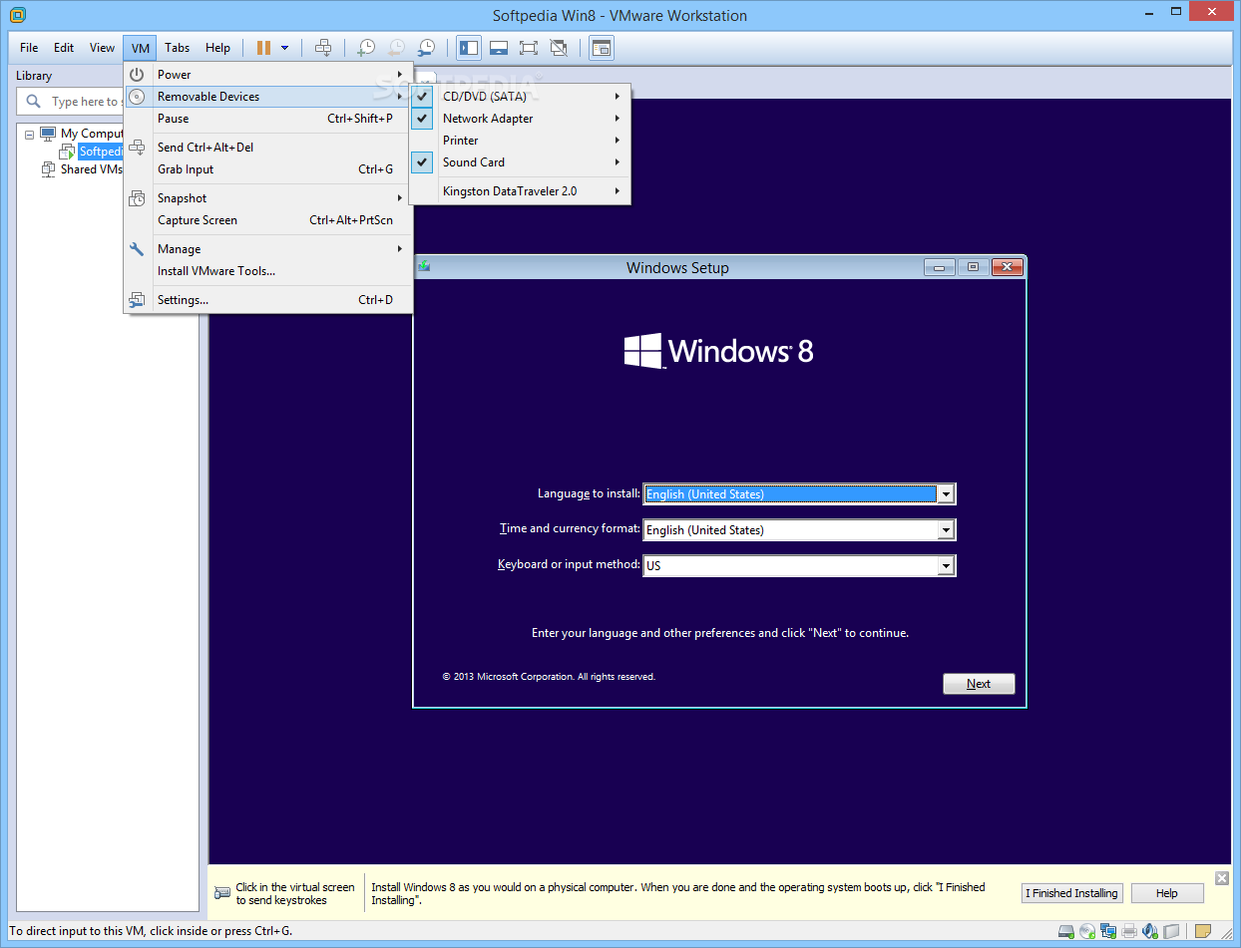Open the snapshot manager toolbar icon
Screen dimensions: 1241x948
[x=426, y=48]
